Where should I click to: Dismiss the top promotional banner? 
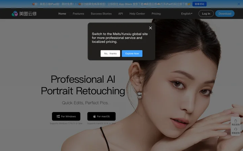click(x=239, y=4)
